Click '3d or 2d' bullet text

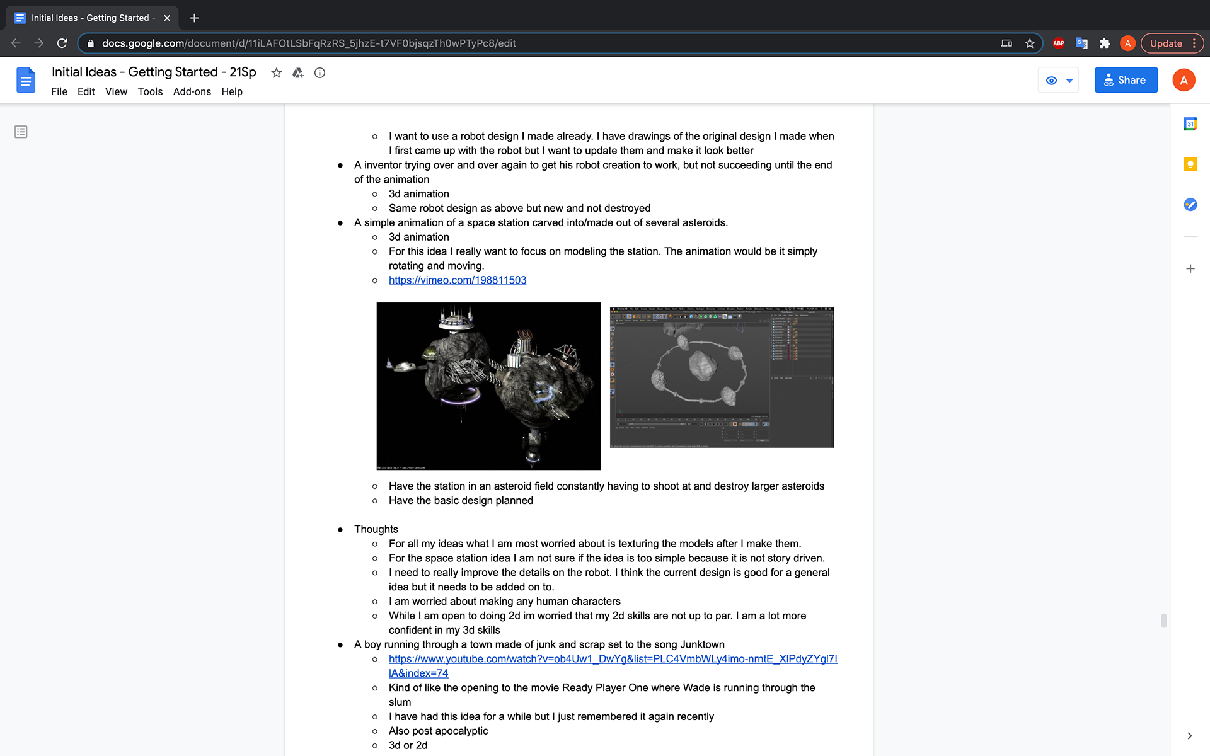point(408,745)
